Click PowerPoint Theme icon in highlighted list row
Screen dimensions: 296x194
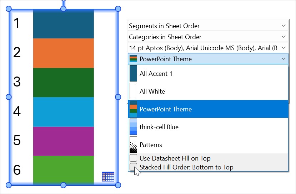[133, 109]
